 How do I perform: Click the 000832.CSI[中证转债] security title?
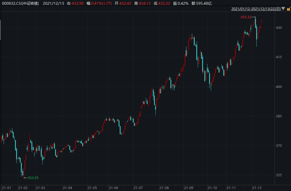[x=20, y=3]
